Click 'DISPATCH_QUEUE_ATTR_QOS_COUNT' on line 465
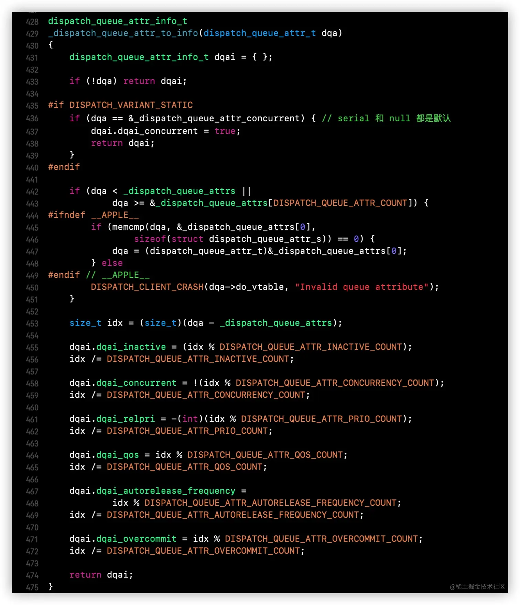The image size is (520, 605). [x=185, y=467]
